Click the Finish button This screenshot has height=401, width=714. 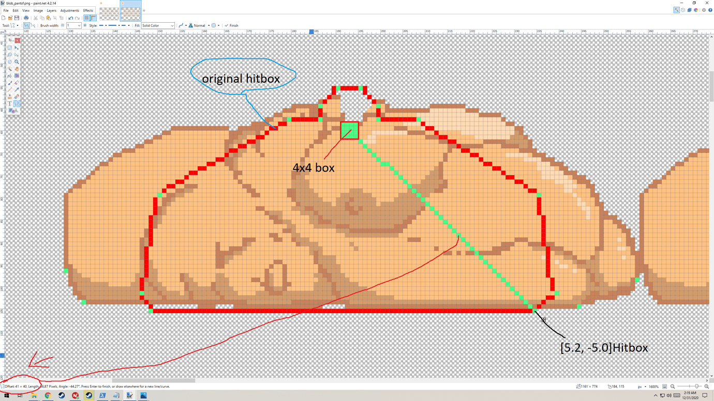click(232, 25)
